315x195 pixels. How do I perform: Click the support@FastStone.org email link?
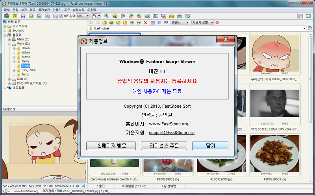pos(171,133)
